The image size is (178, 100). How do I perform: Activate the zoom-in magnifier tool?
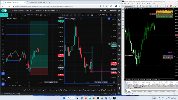[3, 54]
